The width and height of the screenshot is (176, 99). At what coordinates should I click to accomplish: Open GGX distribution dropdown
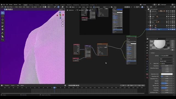166,59
